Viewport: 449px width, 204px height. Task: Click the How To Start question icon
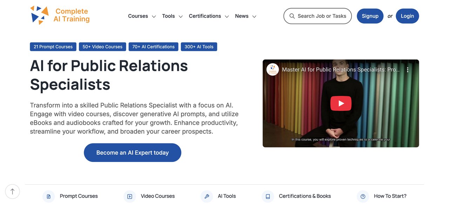pyautogui.click(x=363, y=196)
